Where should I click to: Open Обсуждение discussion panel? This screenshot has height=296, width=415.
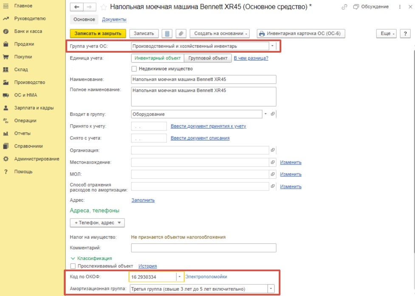coord(371,7)
